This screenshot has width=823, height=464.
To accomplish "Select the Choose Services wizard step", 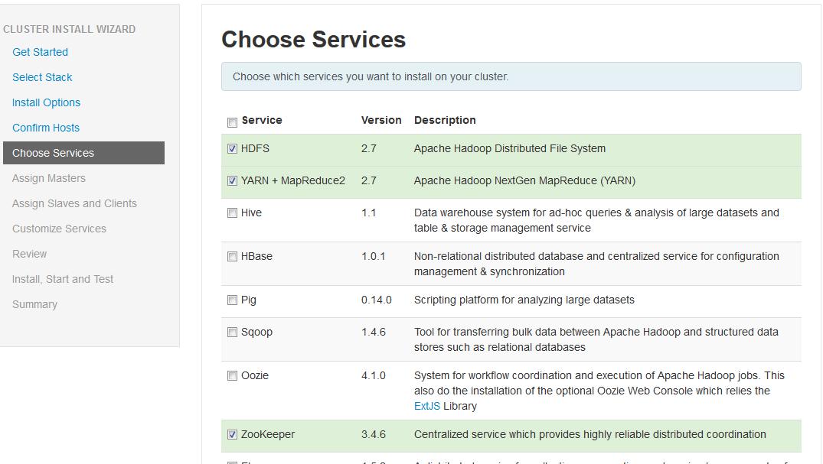I will (x=53, y=153).
